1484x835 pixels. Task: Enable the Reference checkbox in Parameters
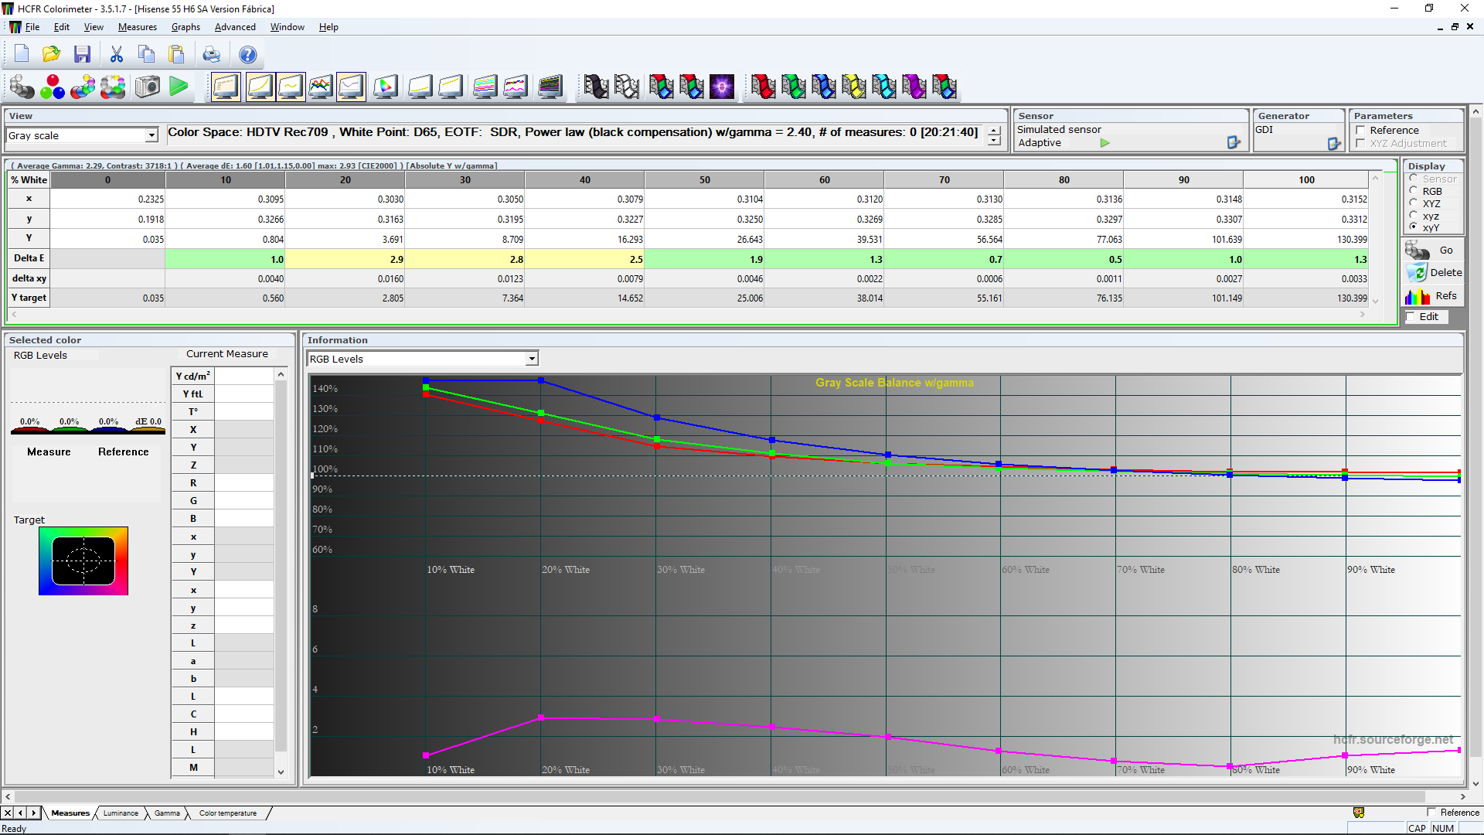(1360, 130)
